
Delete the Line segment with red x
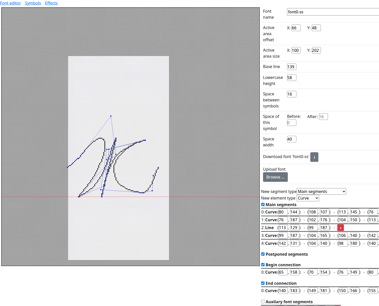pyautogui.click(x=340, y=228)
